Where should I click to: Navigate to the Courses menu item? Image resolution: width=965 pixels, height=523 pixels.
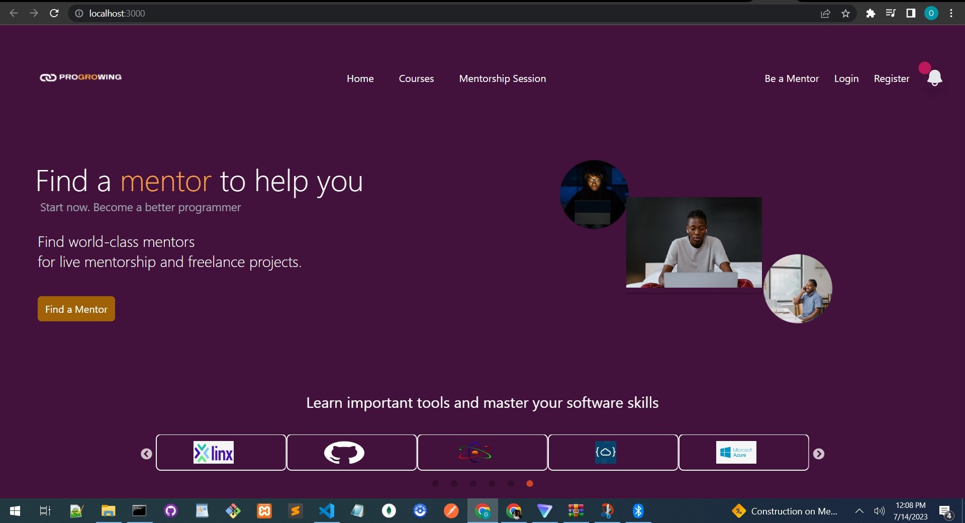pyautogui.click(x=416, y=78)
